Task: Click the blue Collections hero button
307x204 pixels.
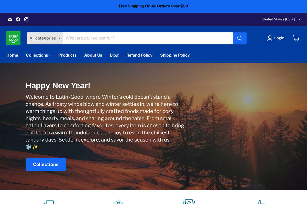Action: (x=46, y=164)
